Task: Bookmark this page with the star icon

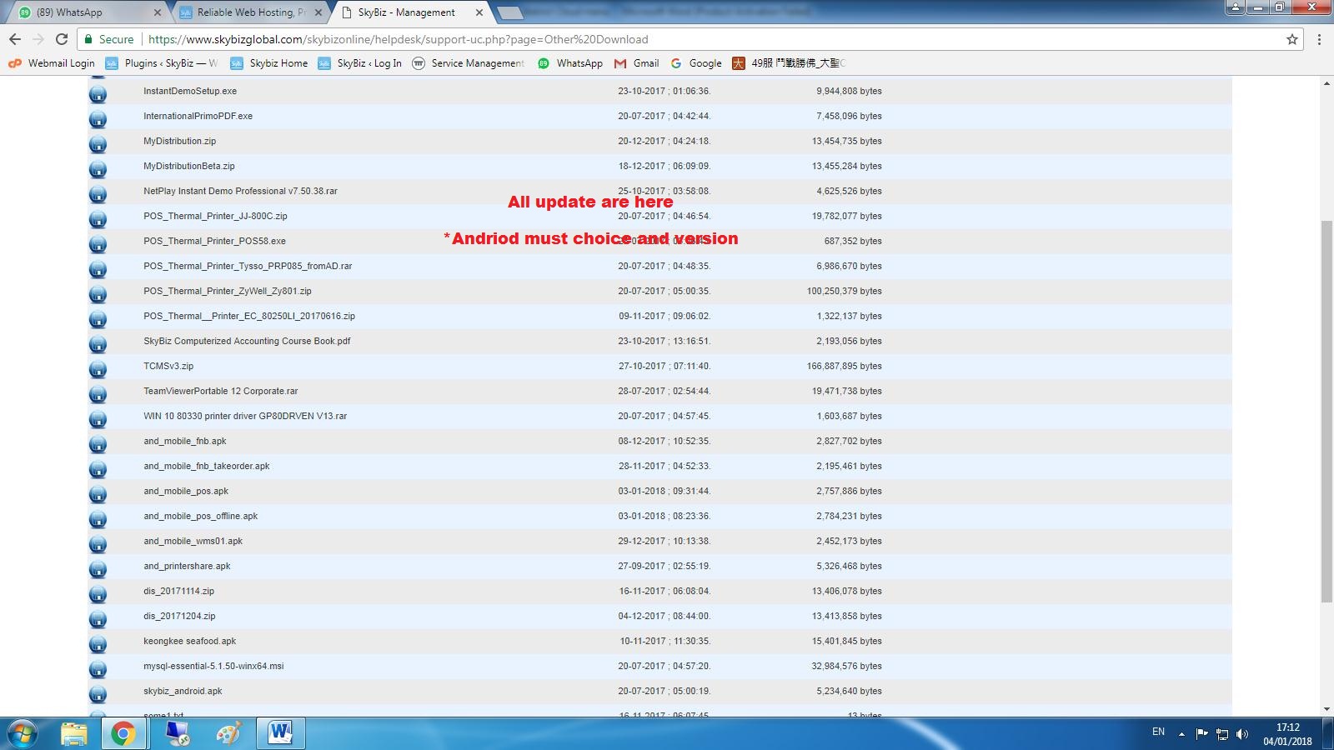Action: (1291, 39)
